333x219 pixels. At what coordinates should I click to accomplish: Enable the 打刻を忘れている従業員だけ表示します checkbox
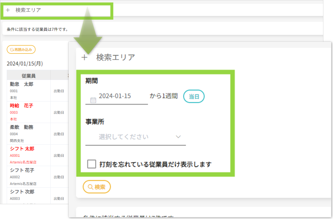click(92, 164)
